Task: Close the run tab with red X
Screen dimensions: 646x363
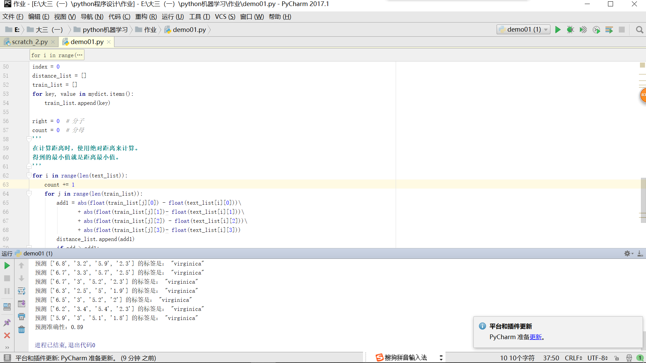Action: tap(7, 335)
